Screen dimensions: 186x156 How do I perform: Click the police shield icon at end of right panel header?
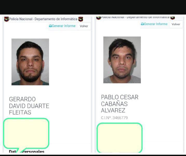[x=173, y=18]
